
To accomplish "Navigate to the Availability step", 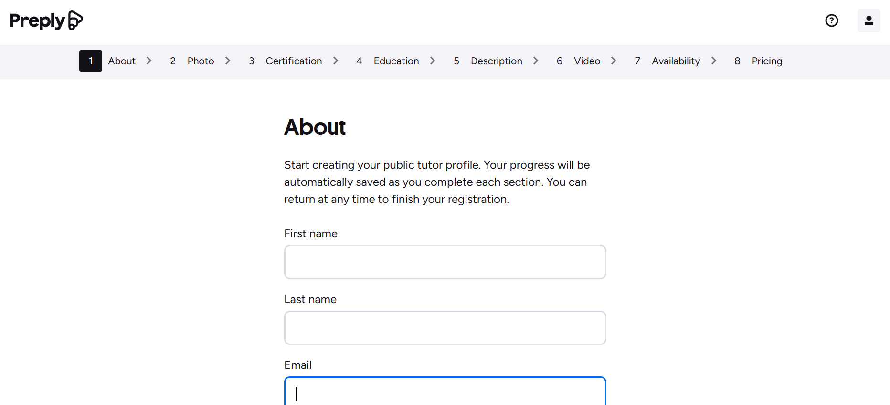I will (x=676, y=61).
